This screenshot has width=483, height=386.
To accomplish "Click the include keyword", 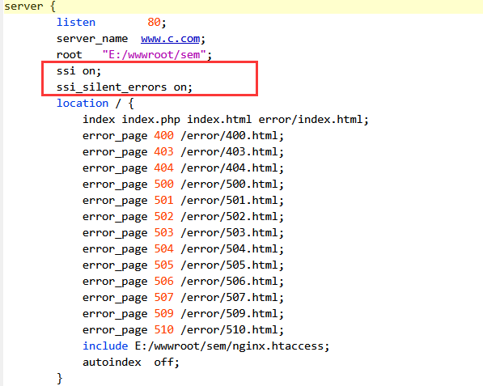I will [105, 346].
